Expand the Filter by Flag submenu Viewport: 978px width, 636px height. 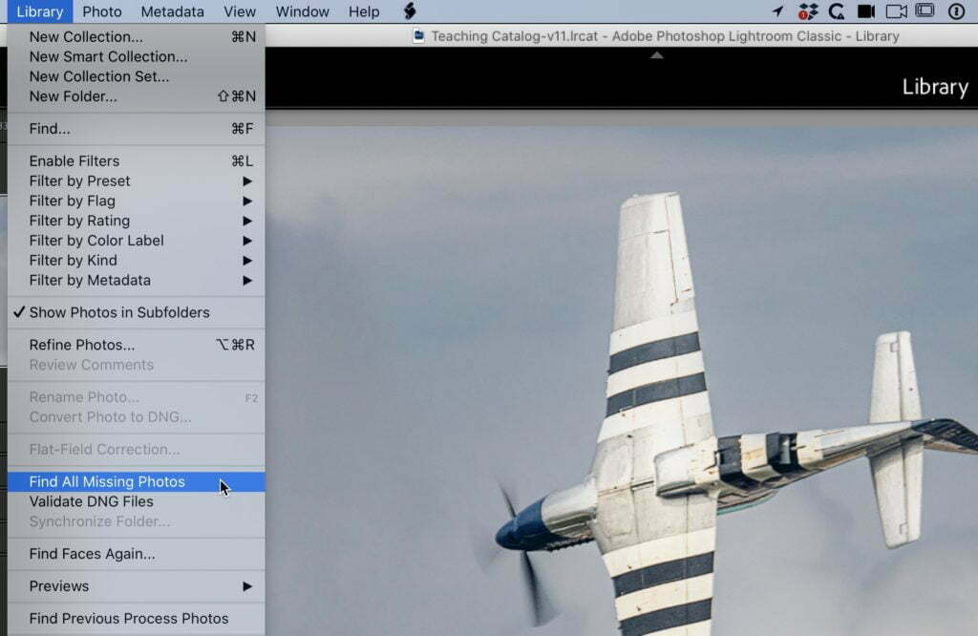click(x=137, y=201)
